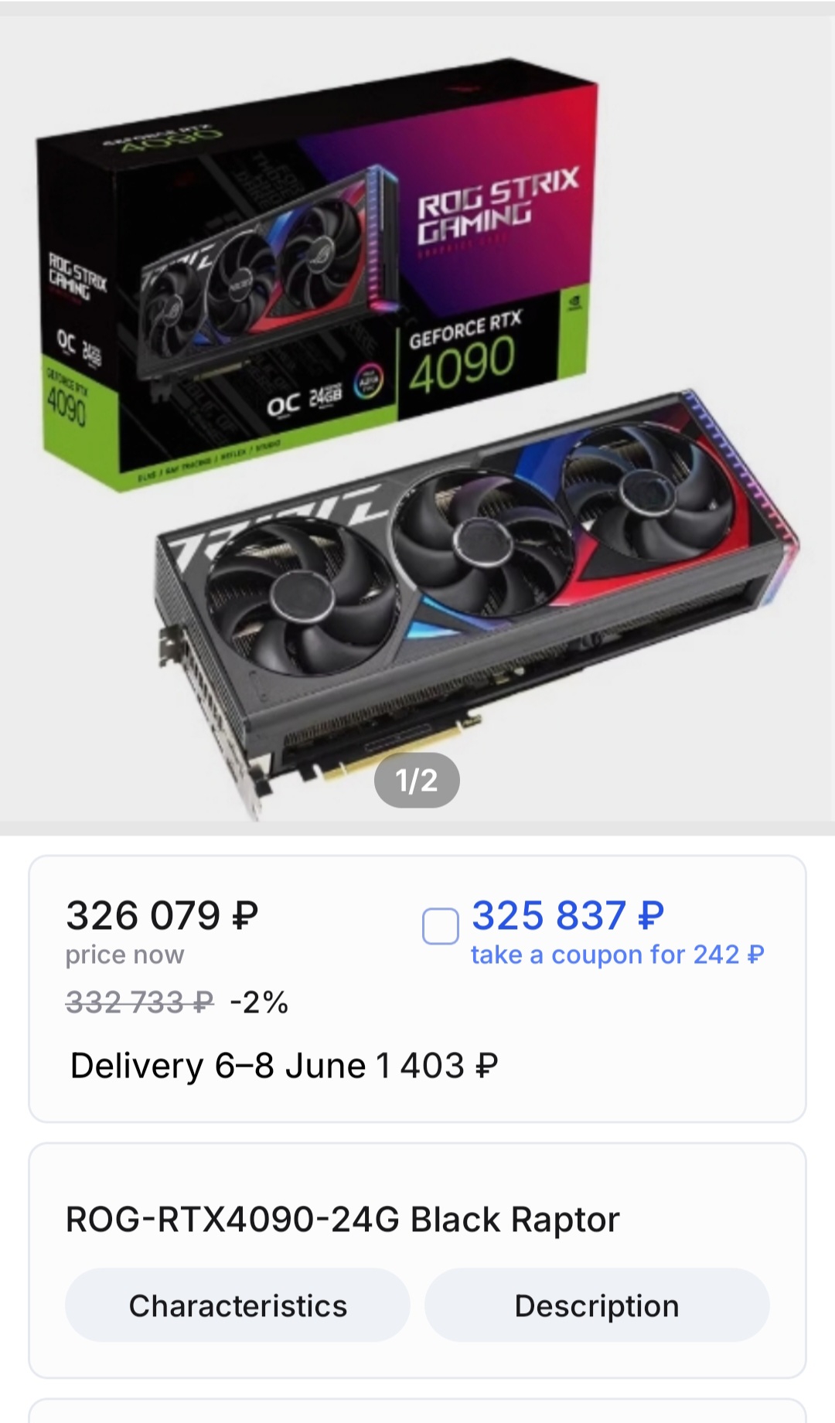Tap the 'price now' caption
835x1423 pixels.
(124, 955)
